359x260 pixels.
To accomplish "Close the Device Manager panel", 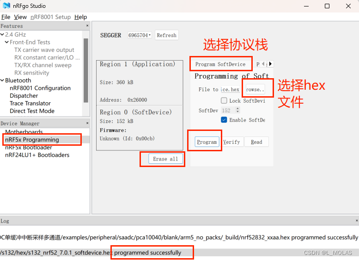I will pos(87,123).
